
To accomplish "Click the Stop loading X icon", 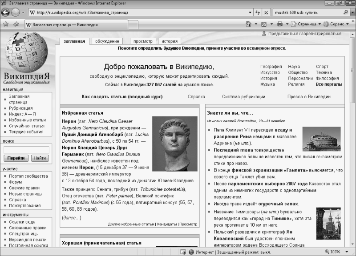I will pos(266,12).
